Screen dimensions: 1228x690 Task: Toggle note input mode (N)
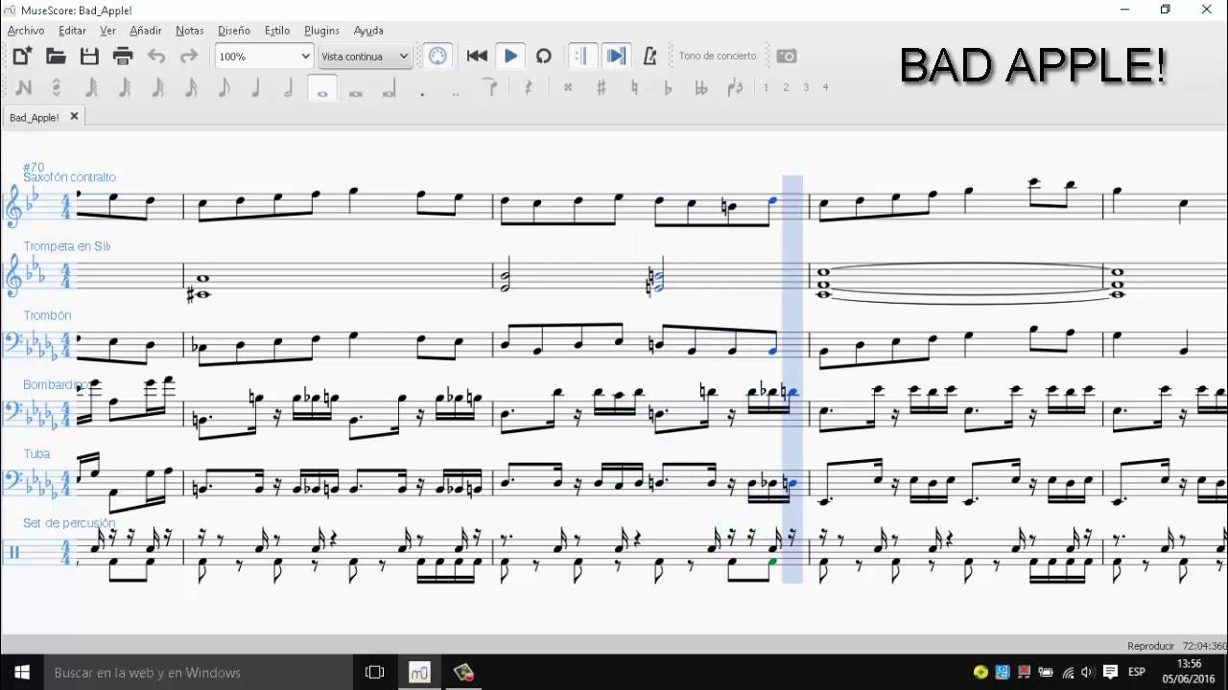coord(23,87)
